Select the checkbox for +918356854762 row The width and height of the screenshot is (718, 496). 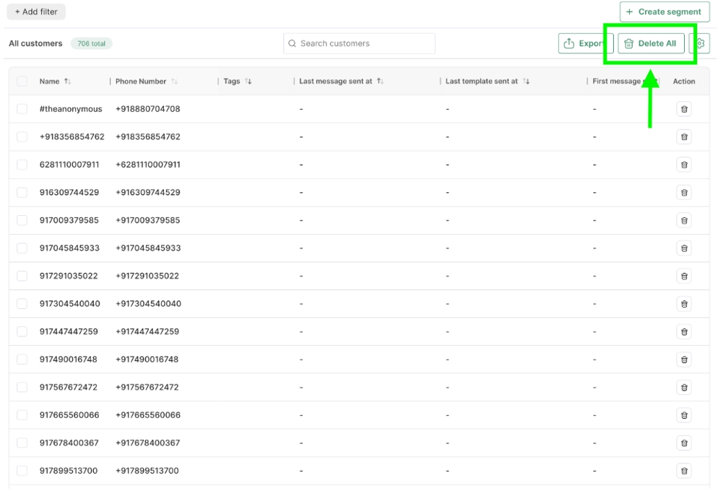click(x=22, y=136)
